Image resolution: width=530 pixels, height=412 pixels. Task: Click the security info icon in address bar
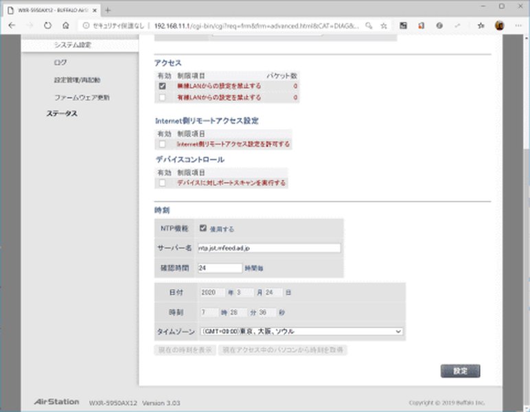tap(87, 25)
